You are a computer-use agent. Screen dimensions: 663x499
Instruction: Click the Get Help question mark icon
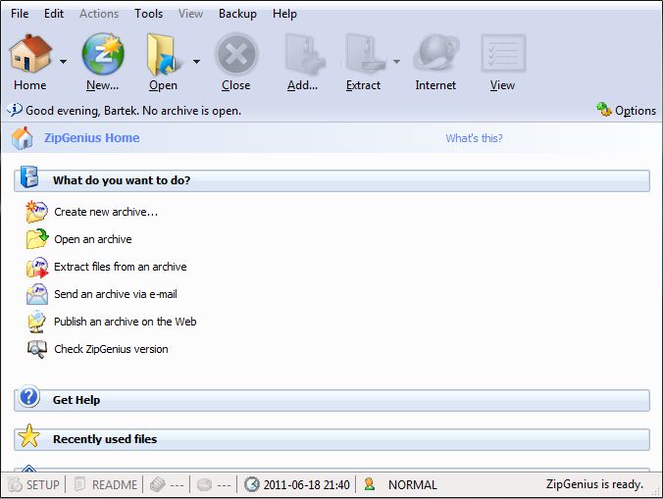(29, 397)
